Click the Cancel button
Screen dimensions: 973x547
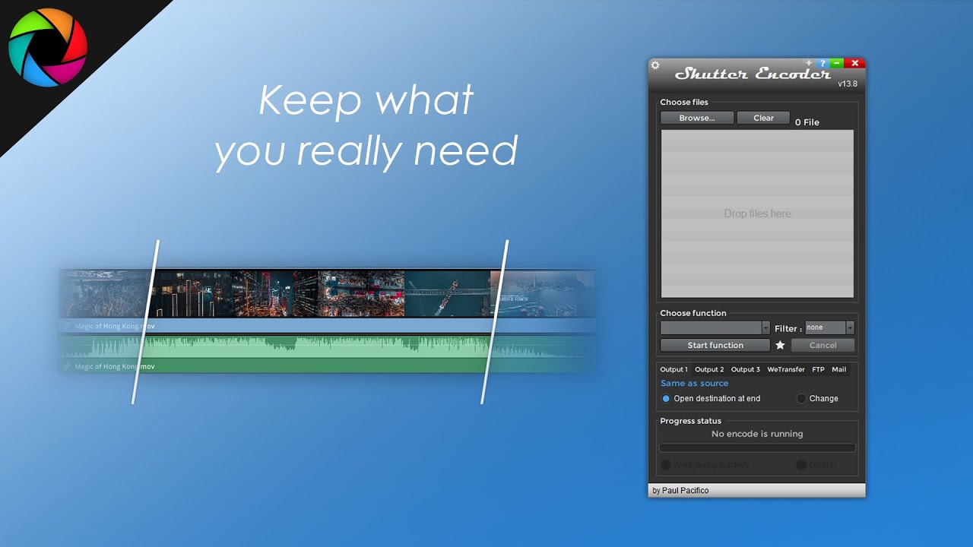coord(822,345)
